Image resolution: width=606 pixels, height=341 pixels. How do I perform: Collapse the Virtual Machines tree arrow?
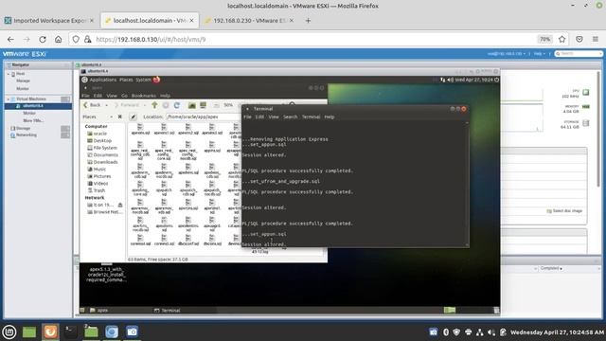point(9,99)
